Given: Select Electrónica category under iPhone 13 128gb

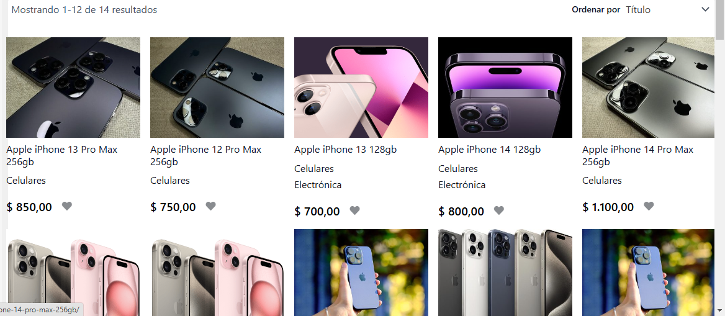Looking at the screenshot, I should [x=318, y=185].
